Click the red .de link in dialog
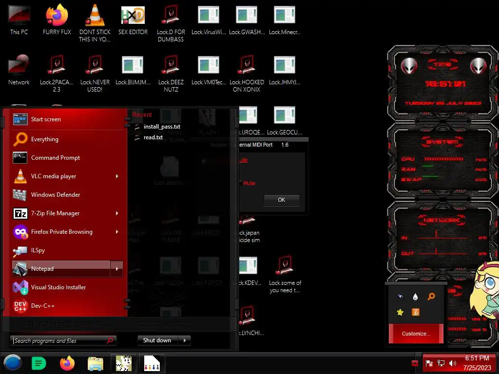499x374 pixels. (x=244, y=160)
